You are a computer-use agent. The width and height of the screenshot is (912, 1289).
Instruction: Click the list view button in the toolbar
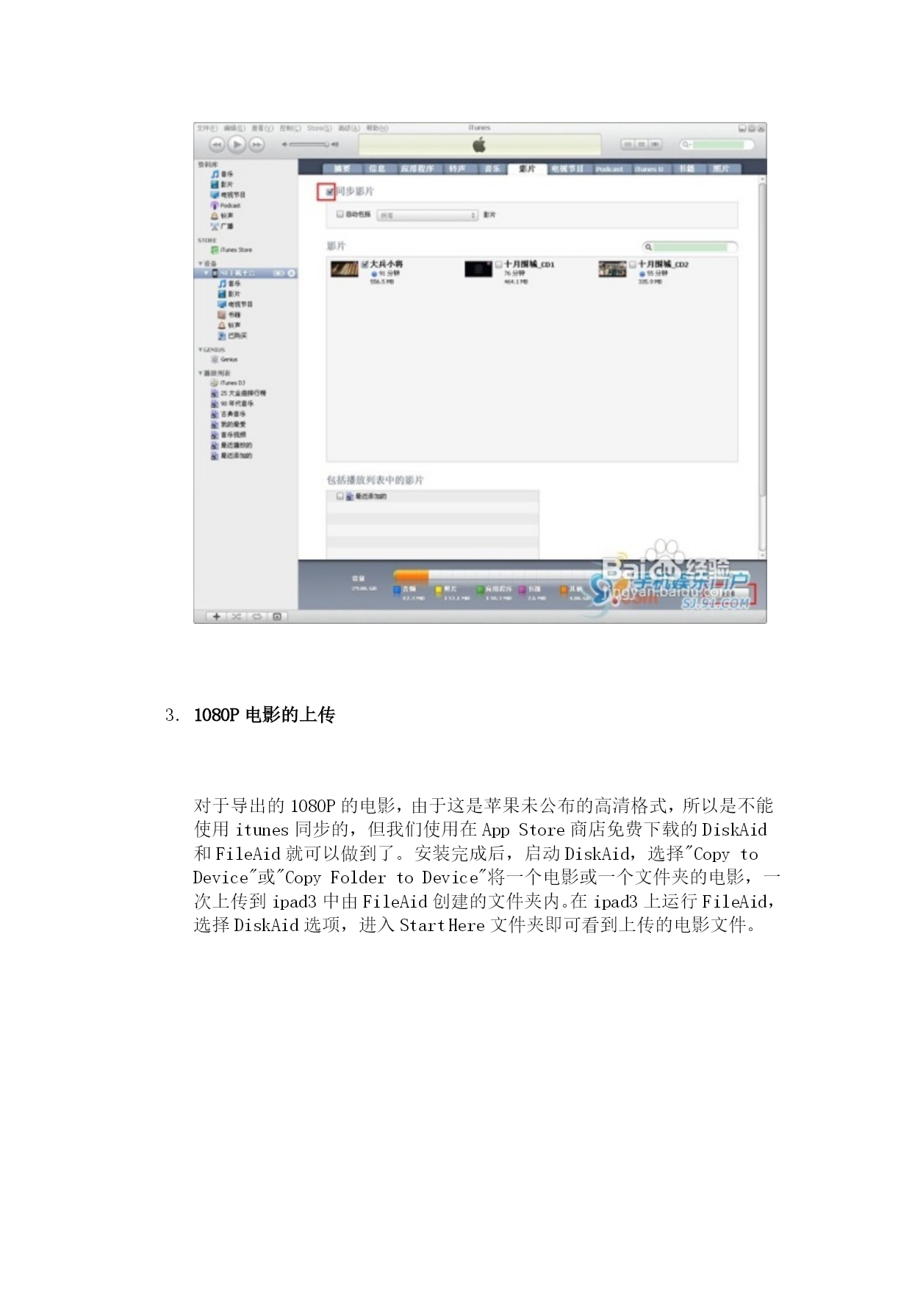628,145
